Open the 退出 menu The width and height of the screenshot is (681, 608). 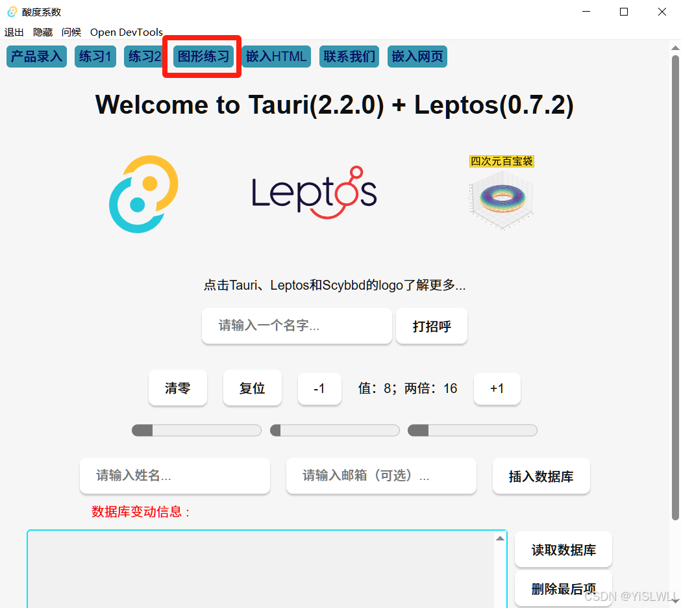[x=14, y=32]
